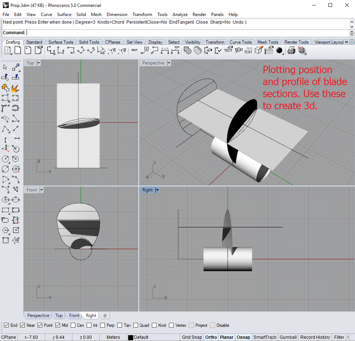Select the Explode tool in left toolbar
This screenshot has width=355, height=341.
(x=15, y=88)
